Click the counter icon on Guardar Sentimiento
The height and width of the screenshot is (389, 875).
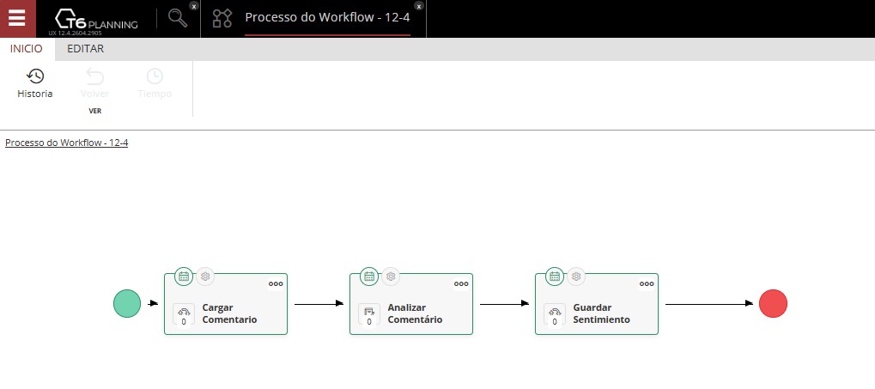(x=554, y=315)
